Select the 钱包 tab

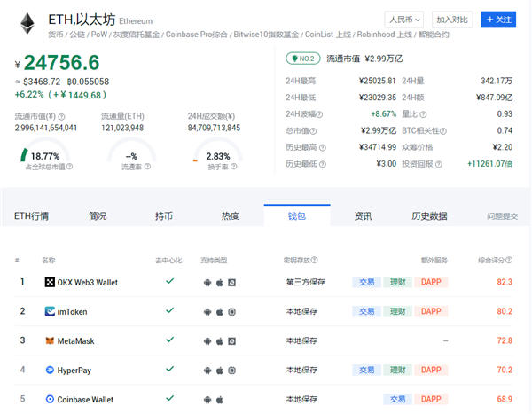(297, 215)
